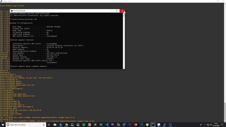Click the green circular app icon beside V

click(147, 125)
